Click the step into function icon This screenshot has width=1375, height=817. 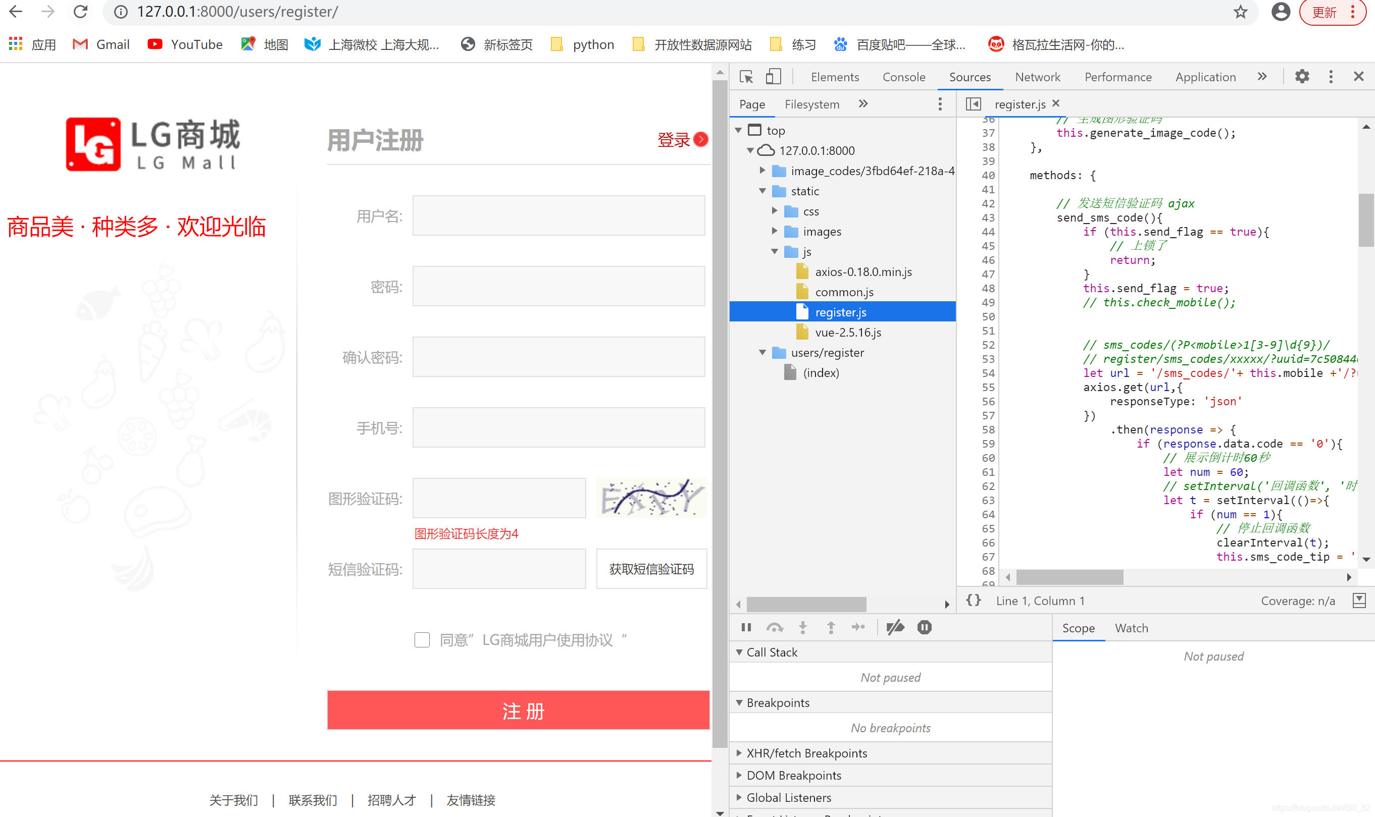tap(802, 627)
